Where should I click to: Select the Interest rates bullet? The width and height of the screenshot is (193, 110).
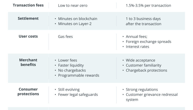pos(137,47)
